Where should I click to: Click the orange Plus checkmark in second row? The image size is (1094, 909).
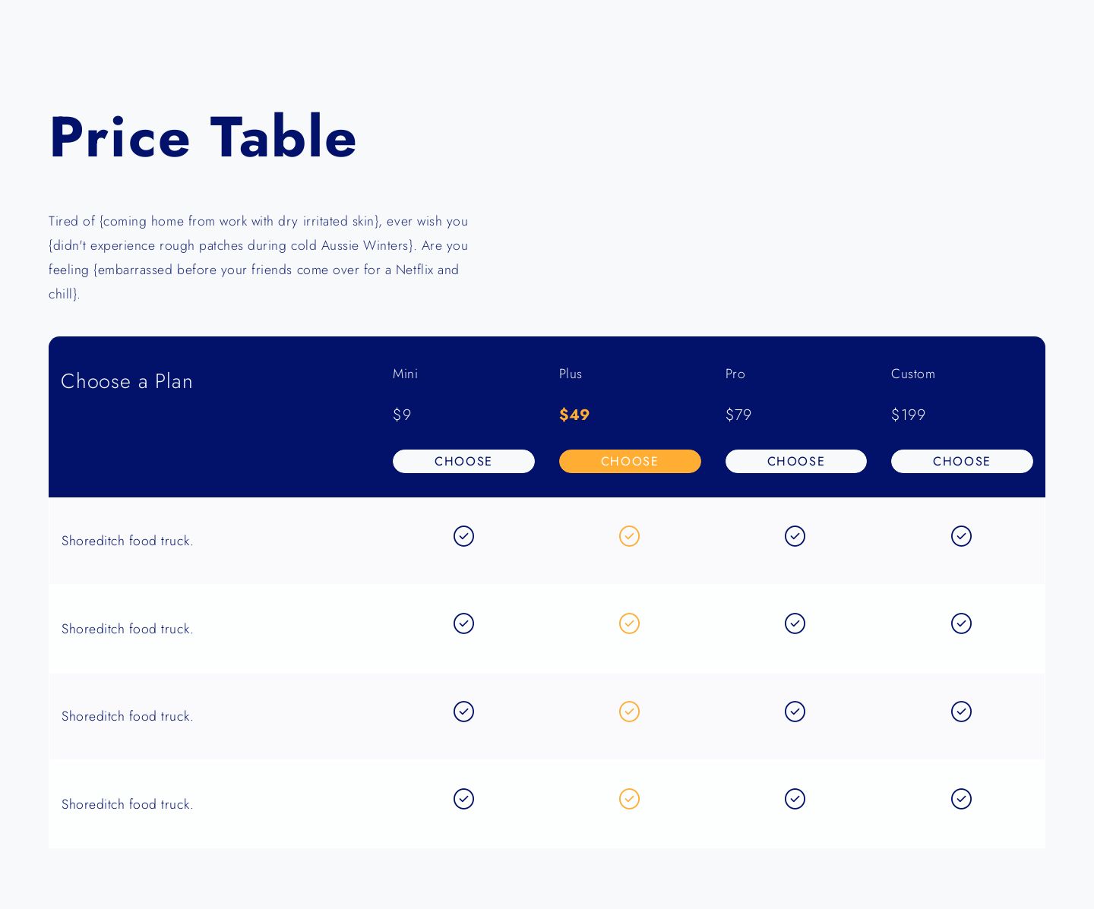pyautogui.click(x=629, y=623)
